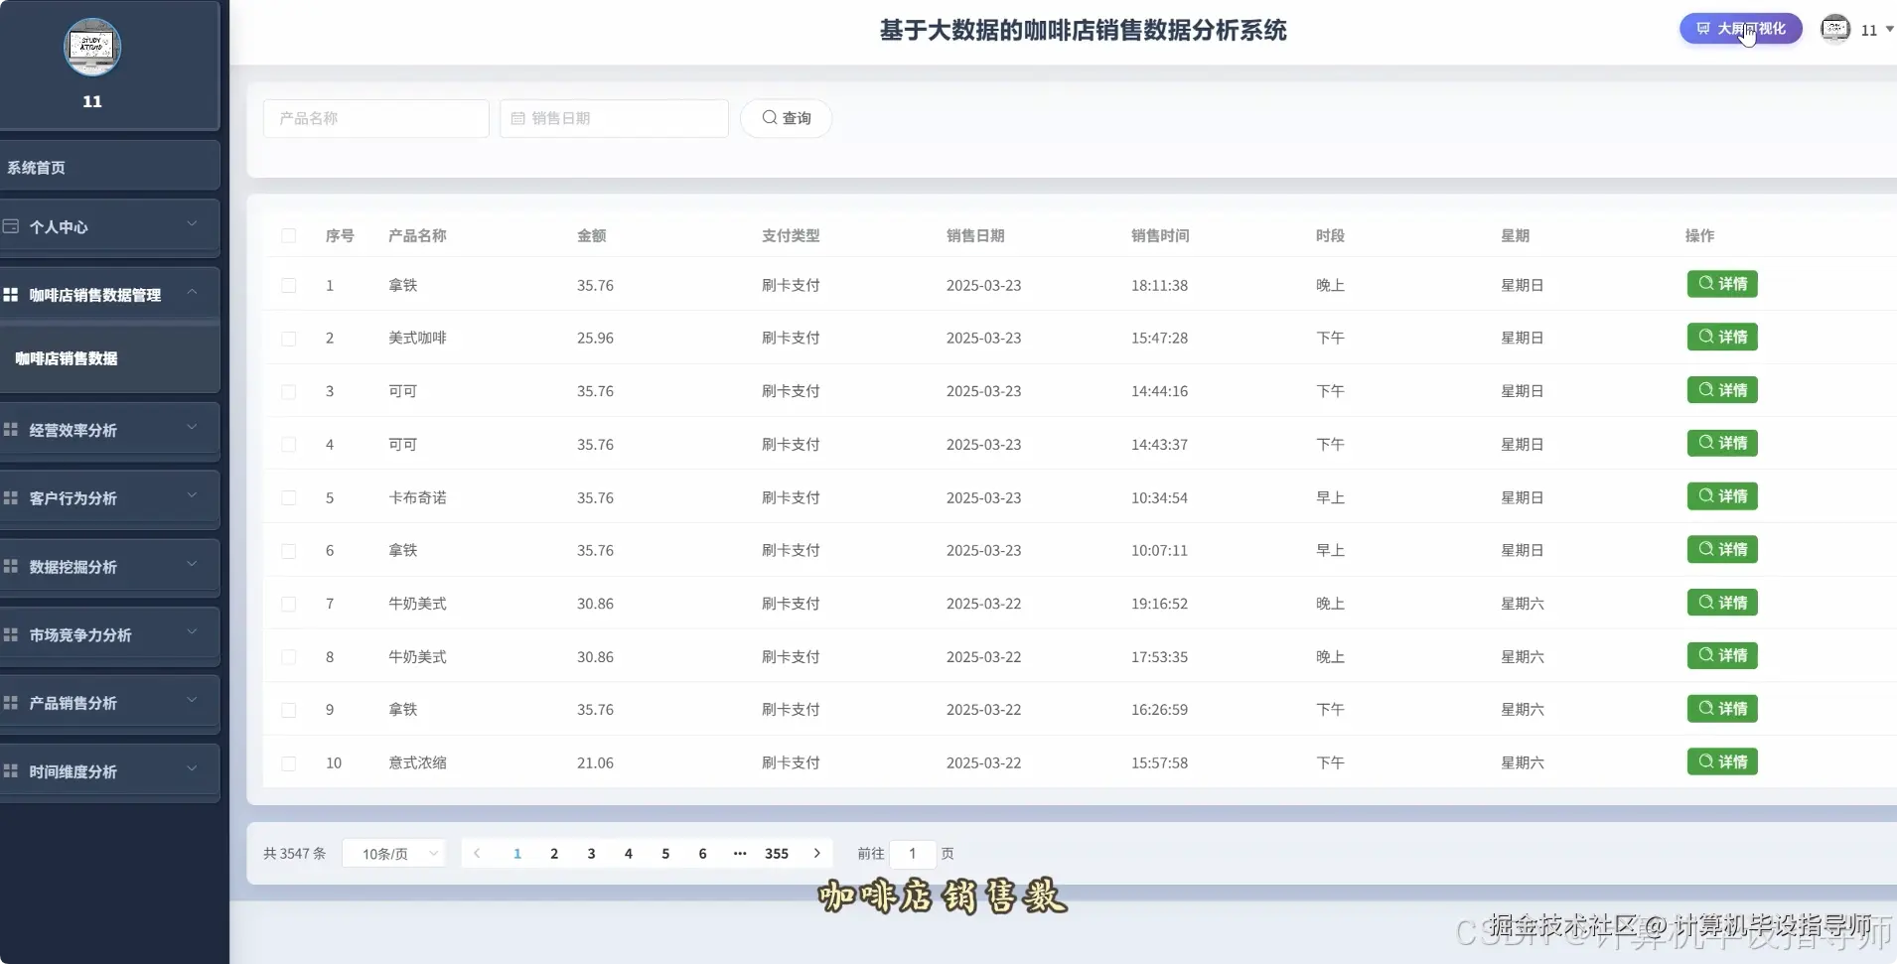Viewport: 1897px width, 964px height.
Task: Open 系统首页 in the sidebar
Action: tap(36, 167)
